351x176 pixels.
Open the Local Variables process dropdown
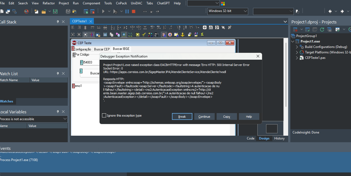pos(34,119)
